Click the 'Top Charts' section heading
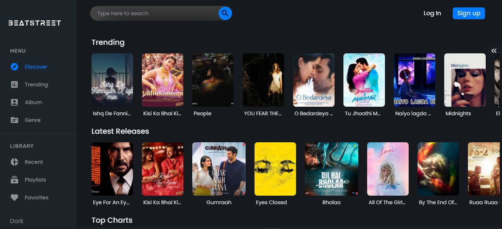Viewport: 502px width, 229px height. (x=112, y=220)
